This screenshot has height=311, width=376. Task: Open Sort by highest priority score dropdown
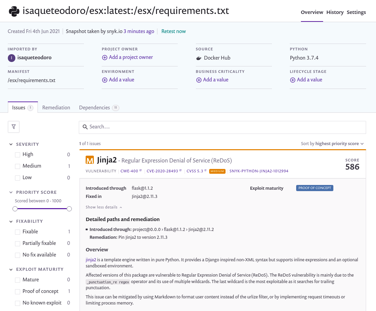point(332,144)
